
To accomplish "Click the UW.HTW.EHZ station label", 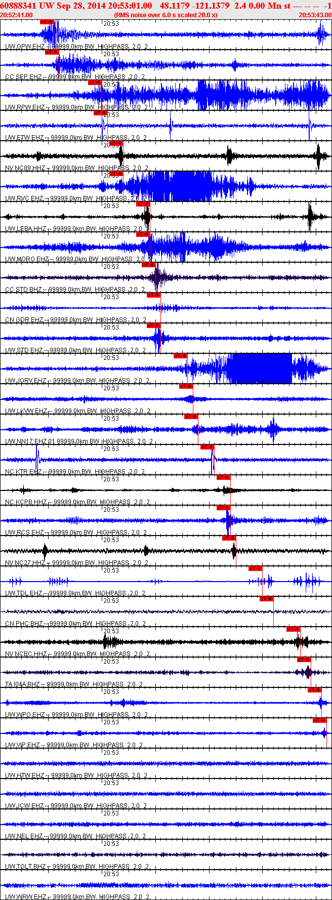I will pos(24,775).
